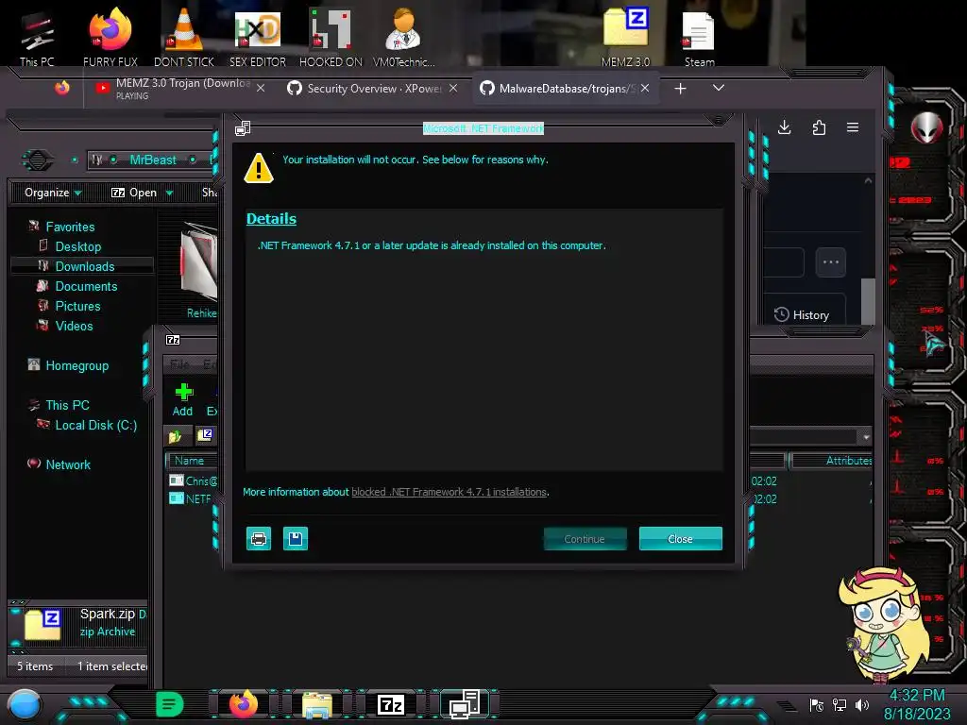Image resolution: width=967 pixels, height=725 pixels.
Task: Sort by the Name column in 7-Zip
Action: [191, 461]
